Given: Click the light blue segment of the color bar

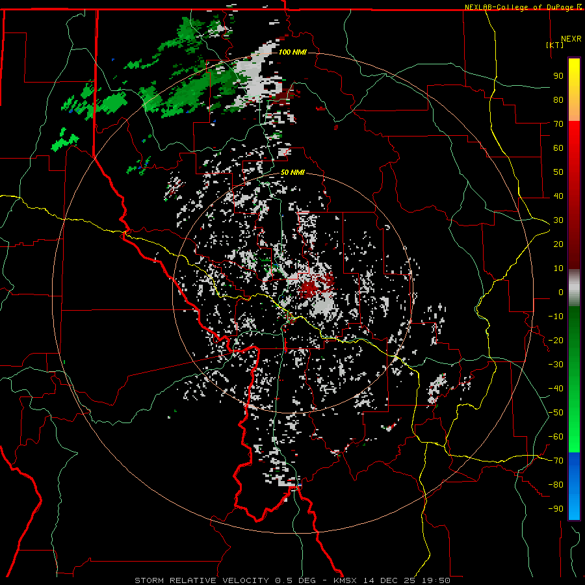Looking at the screenshot, I should 574,508.
